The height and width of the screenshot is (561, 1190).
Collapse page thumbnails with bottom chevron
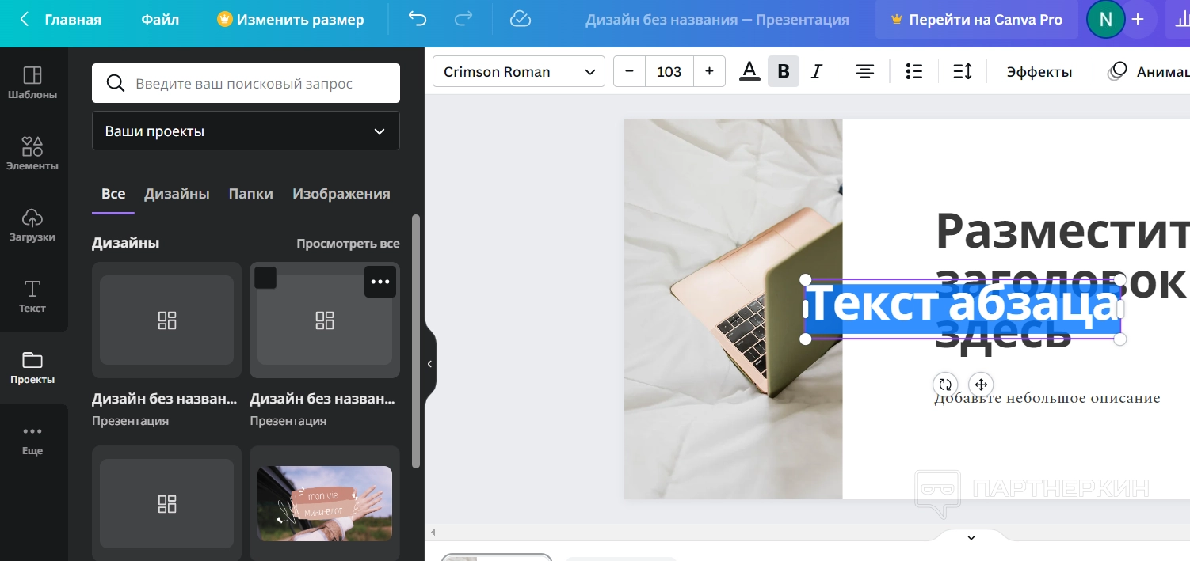click(971, 537)
